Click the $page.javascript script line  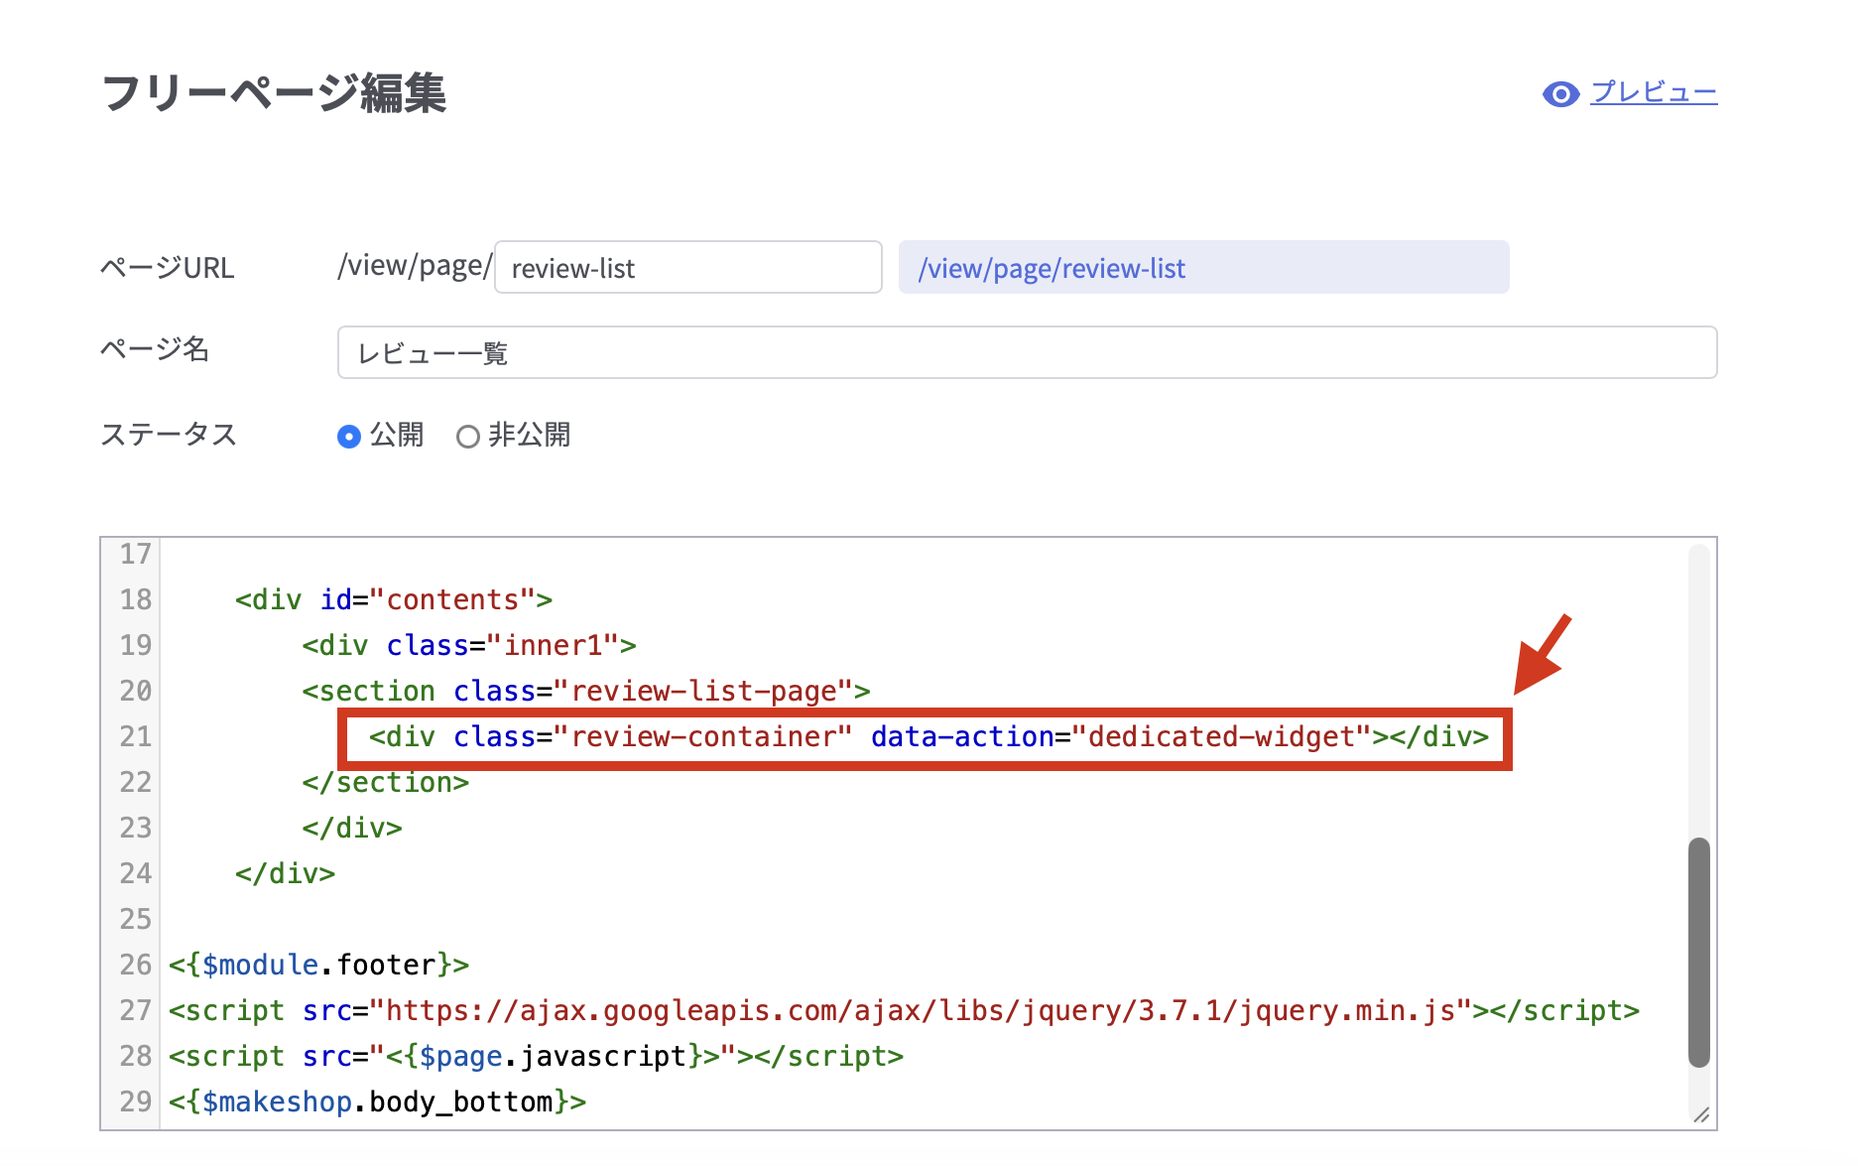[536, 1057]
